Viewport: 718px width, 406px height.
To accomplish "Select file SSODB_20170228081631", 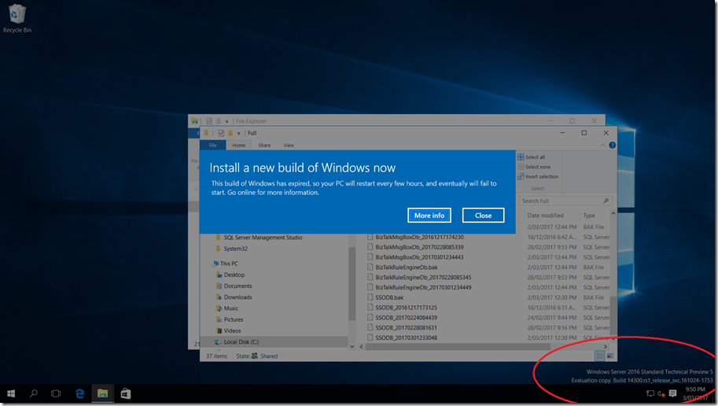I will point(406,328).
